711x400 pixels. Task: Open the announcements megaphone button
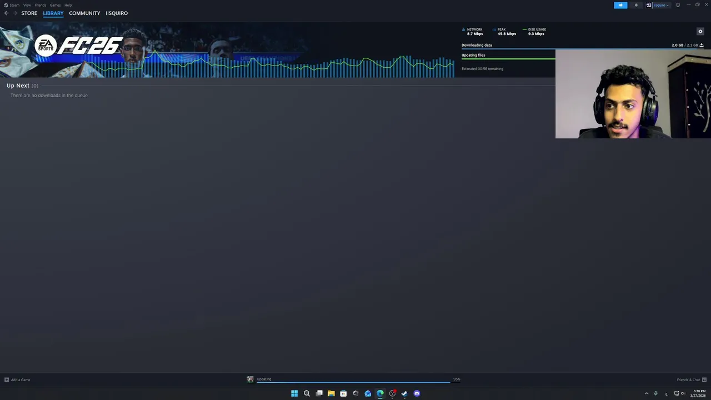pyautogui.click(x=620, y=5)
